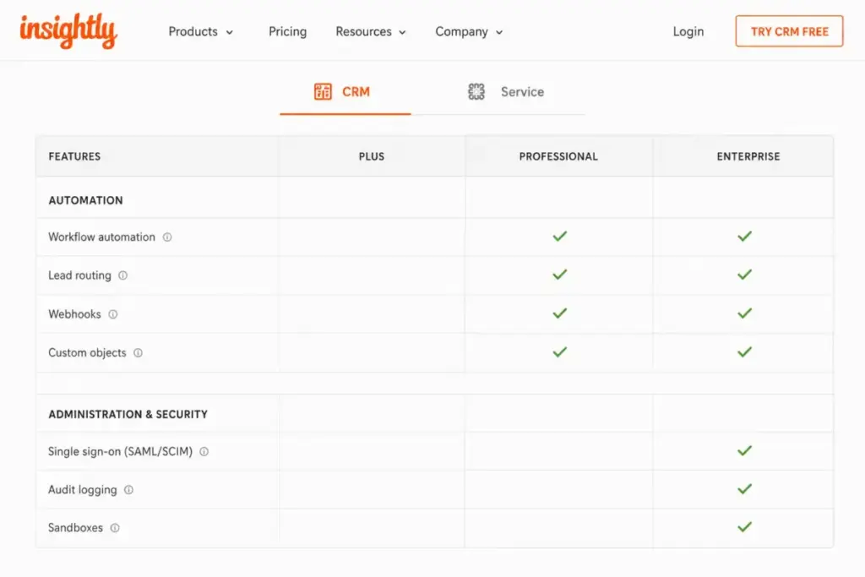Open info icon next to Audit logging
The width and height of the screenshot is (865, 577).
128,490
